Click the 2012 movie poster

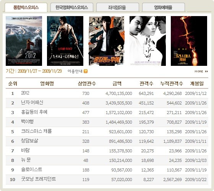(24, 41)
